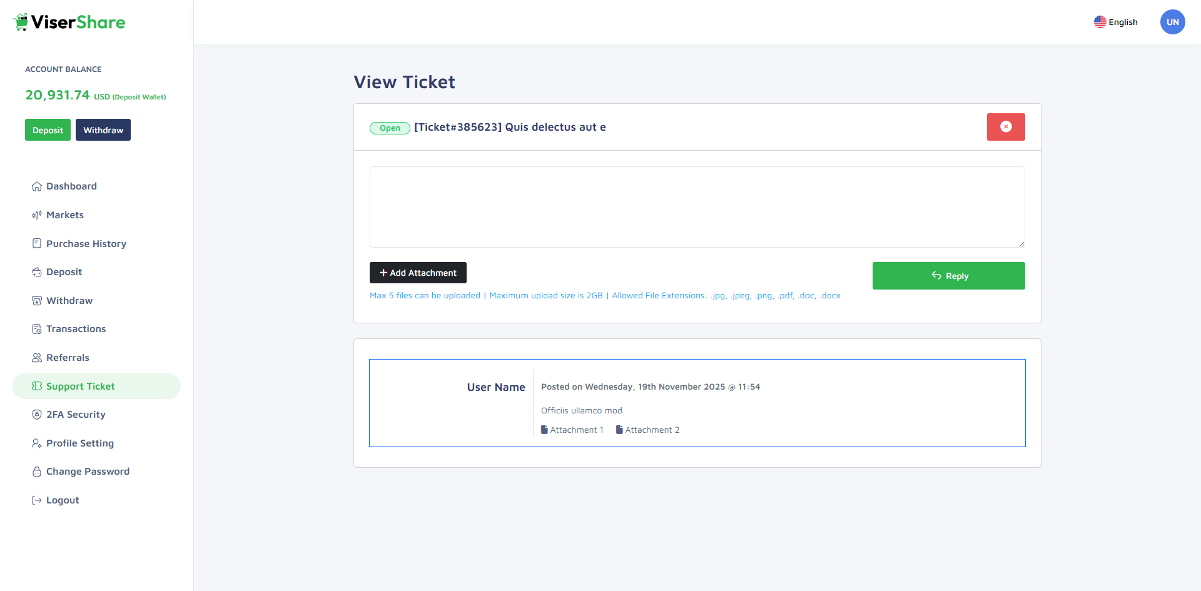This screenshot has height=591, width=1201.
Task: Click the Logout icon
Action: click(37, 500)
